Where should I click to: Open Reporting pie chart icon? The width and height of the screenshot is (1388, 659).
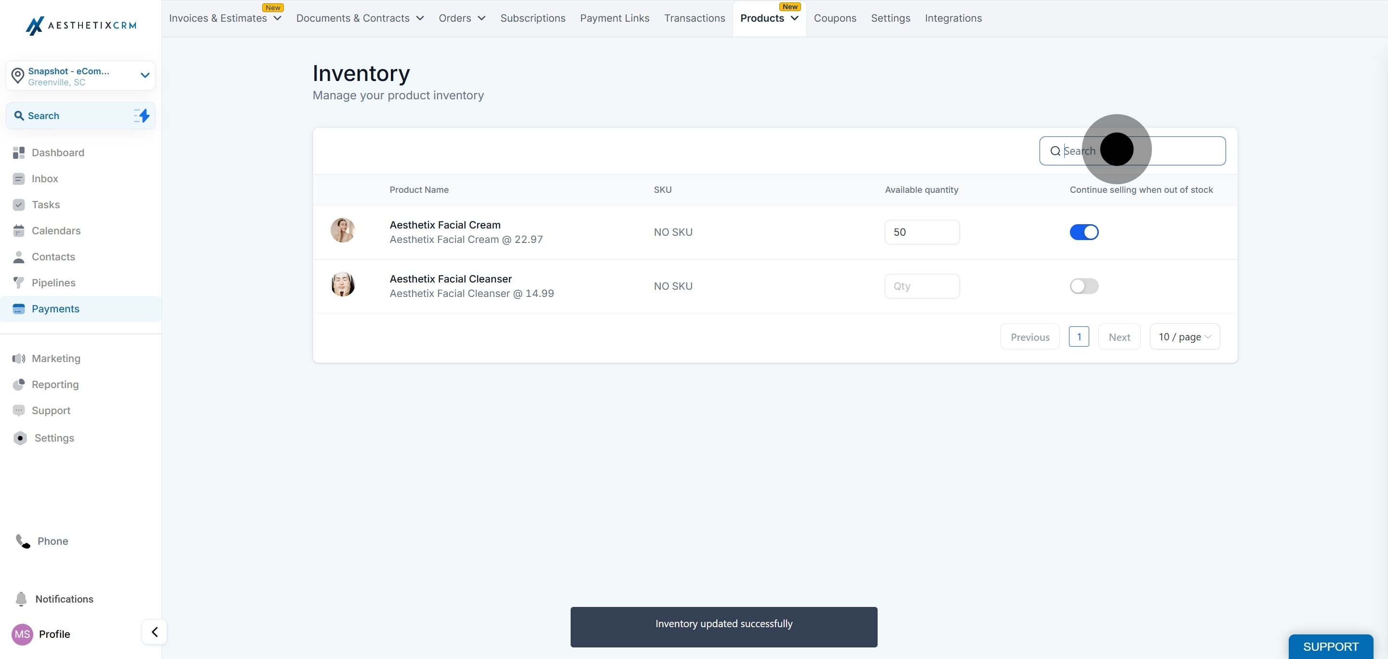tap(19, 384)
